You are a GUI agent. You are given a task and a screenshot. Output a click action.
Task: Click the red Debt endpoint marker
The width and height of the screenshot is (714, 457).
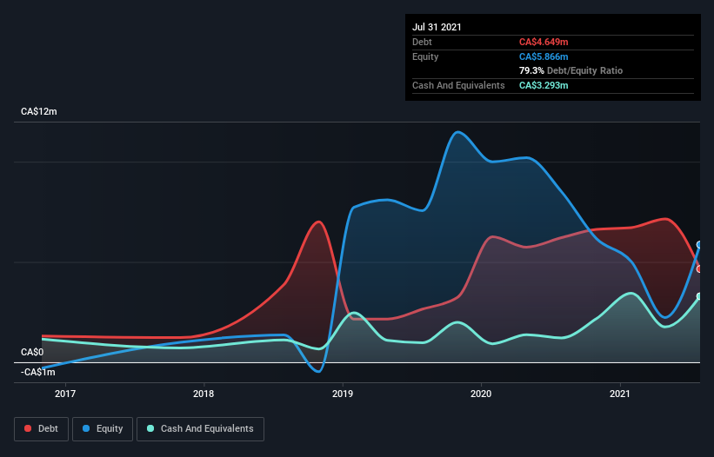699,268
